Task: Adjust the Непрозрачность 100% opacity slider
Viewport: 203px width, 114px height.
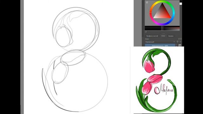Action: 160,45
